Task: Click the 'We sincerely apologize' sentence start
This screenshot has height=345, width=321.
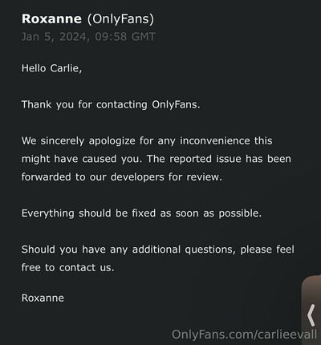Action: (x=79, y=140)
